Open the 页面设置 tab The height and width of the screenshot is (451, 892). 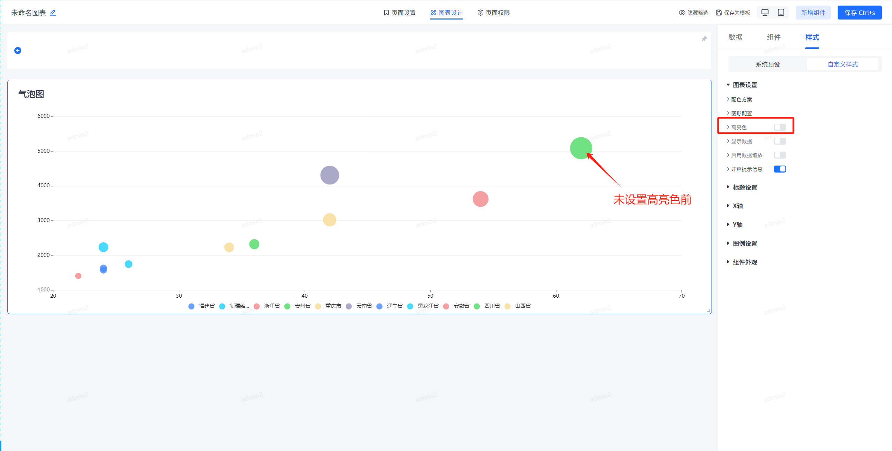tap(400, 13)
